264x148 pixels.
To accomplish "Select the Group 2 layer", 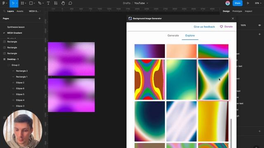I will [16, 65].
